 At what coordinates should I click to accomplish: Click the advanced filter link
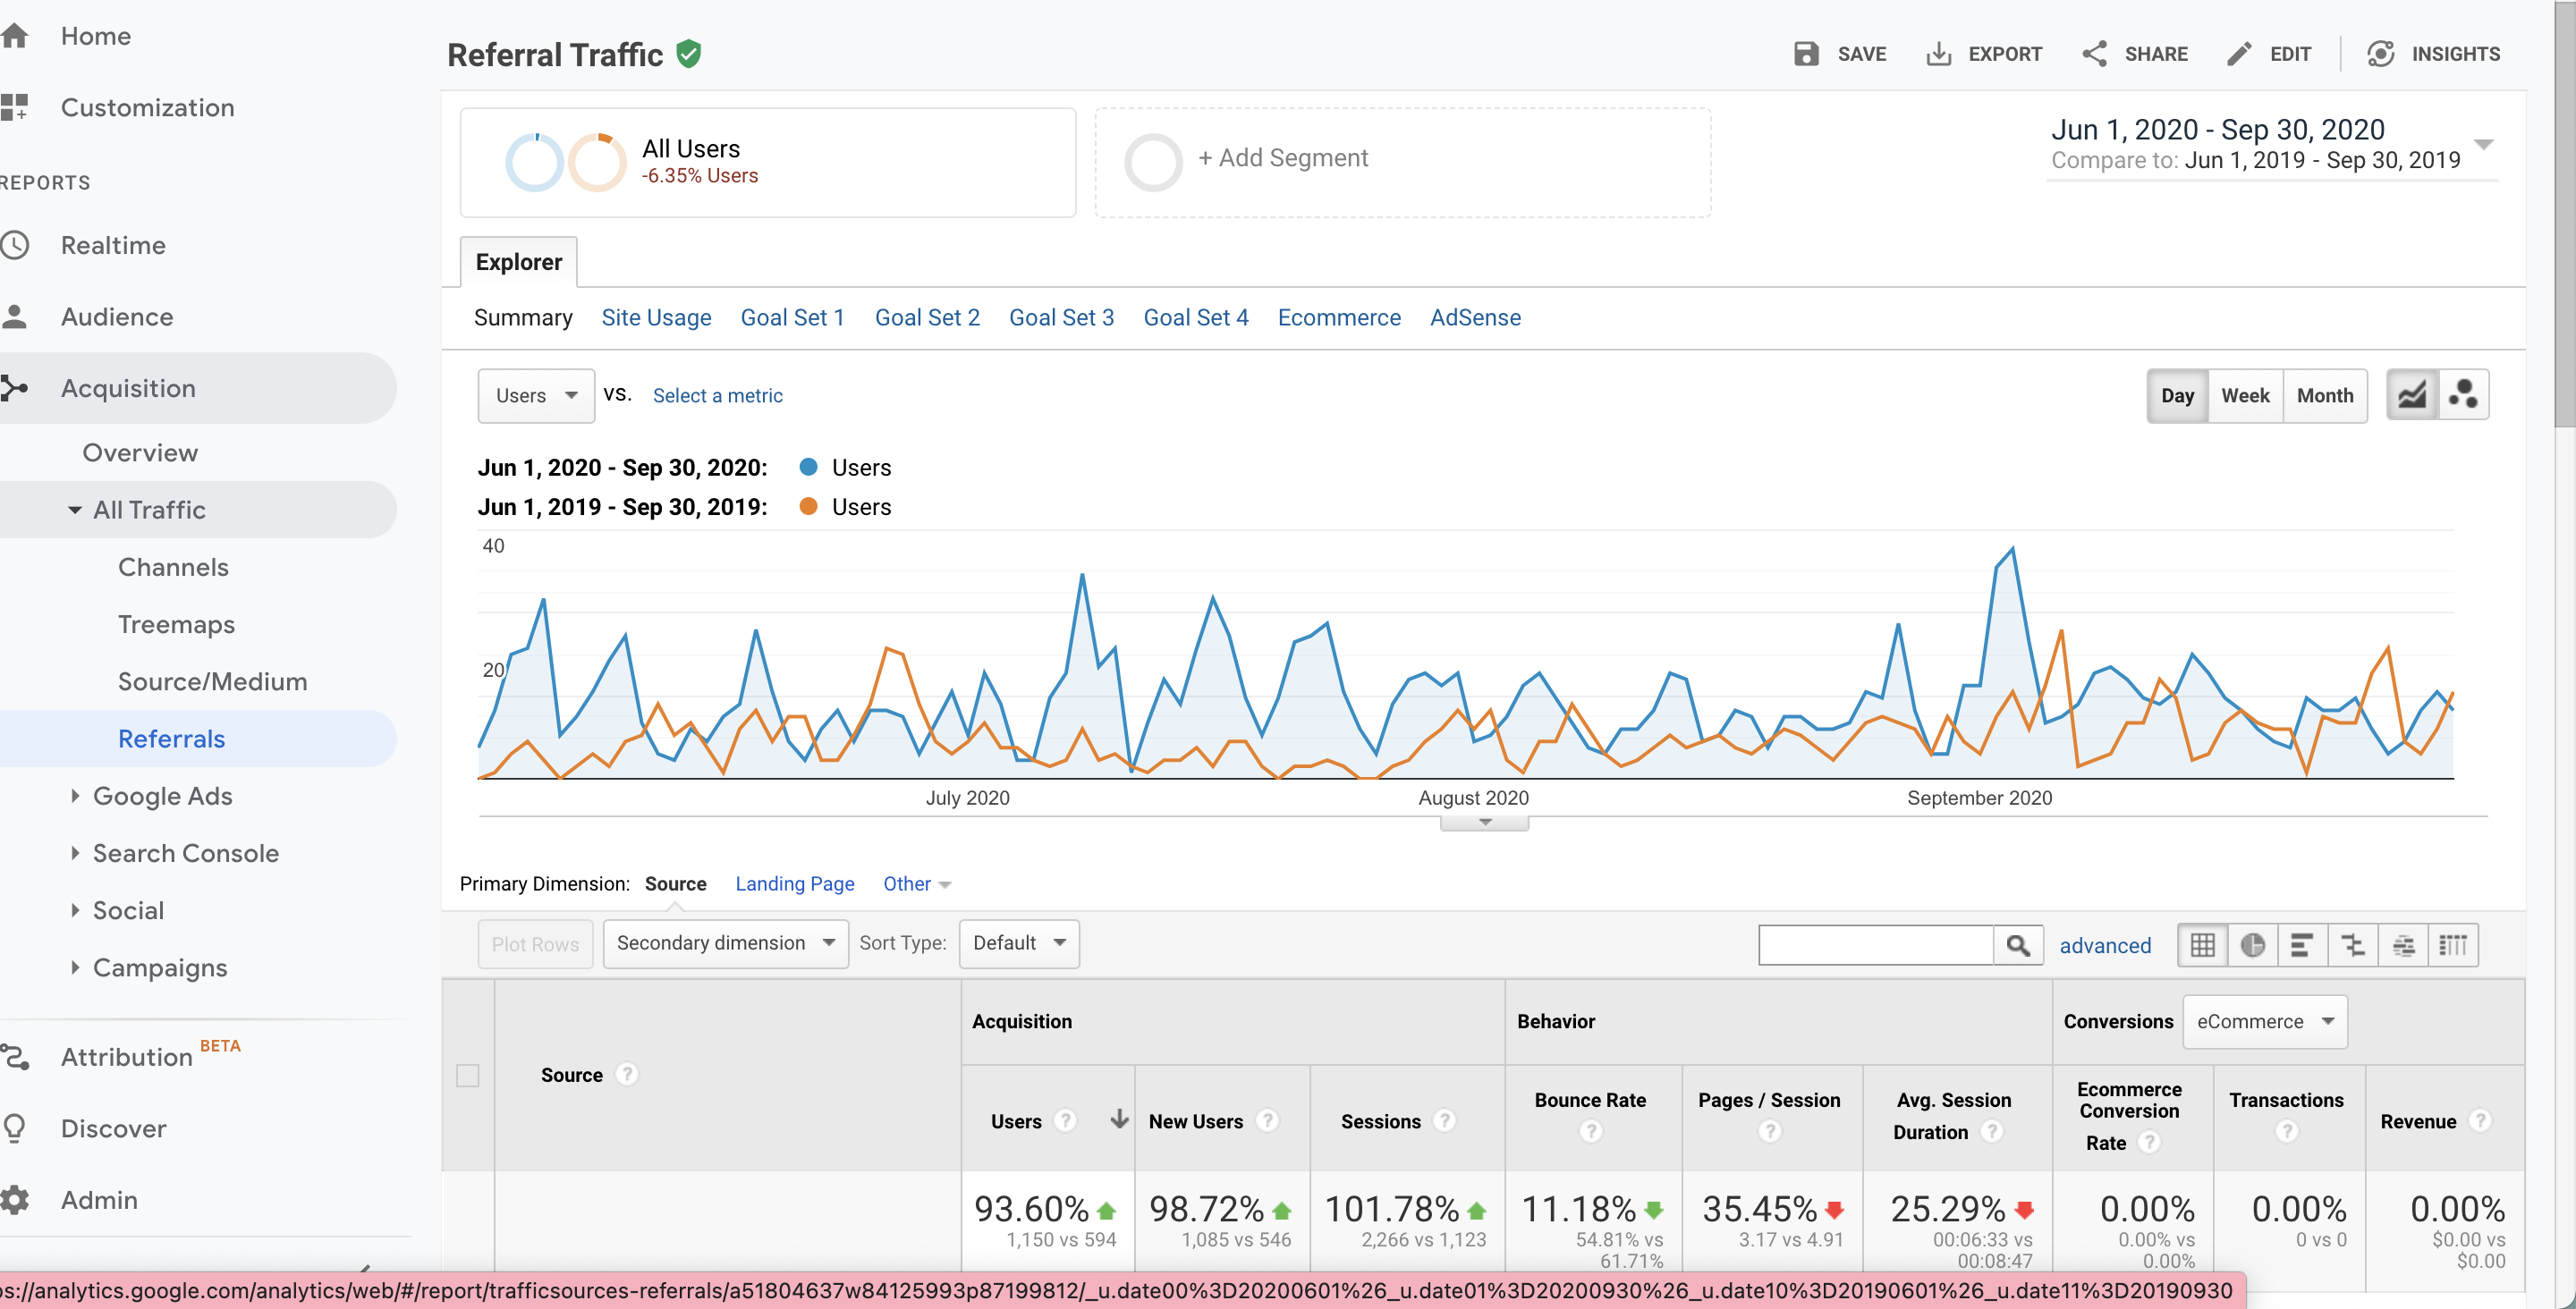(2104, 945)
